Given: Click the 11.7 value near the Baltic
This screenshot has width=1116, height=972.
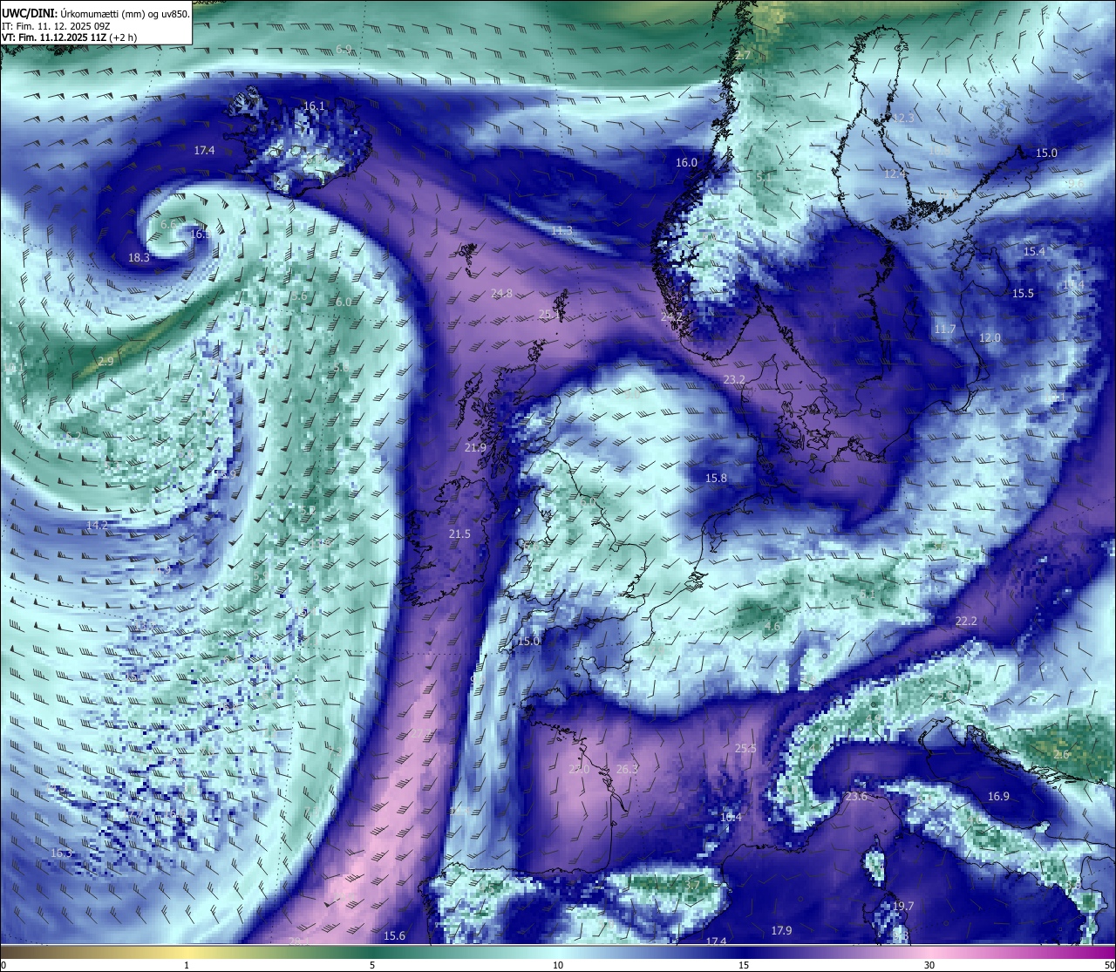Looking at the screenshot, I should 945,330.
